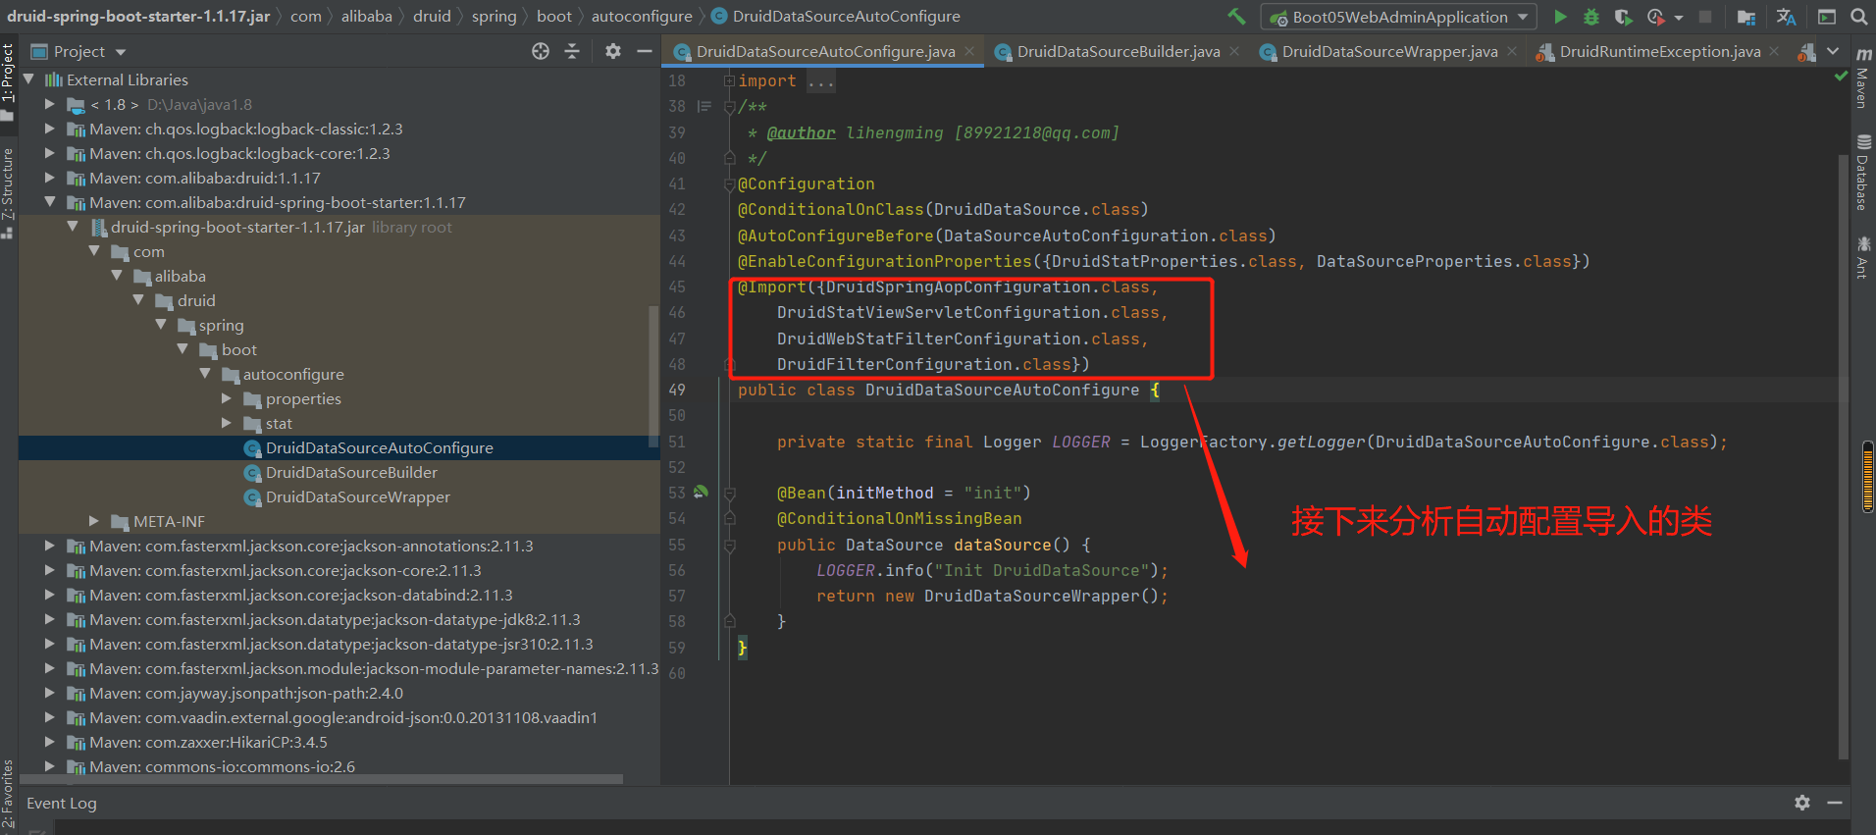Click the spring bean gutter icon on line 53
This screenshot has width=1876, height=835.
701,492
